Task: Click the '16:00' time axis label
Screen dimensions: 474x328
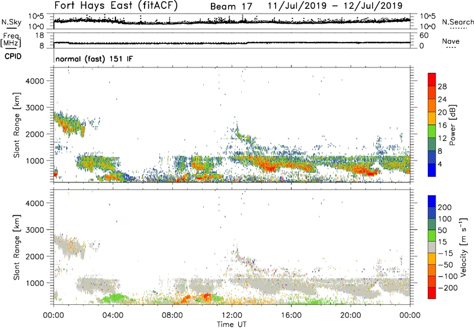Action: pos(291,316)
